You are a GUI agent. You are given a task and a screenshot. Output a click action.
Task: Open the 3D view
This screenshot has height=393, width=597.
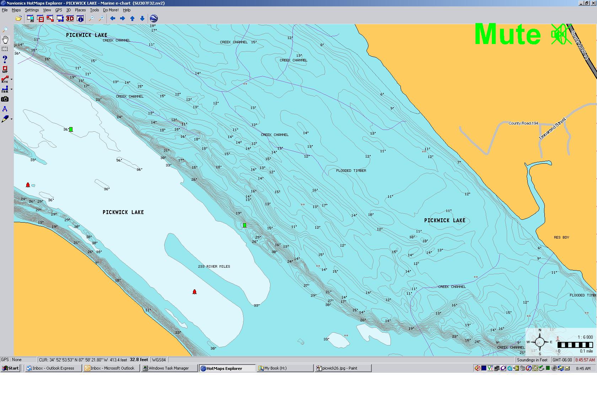(70, 18)
